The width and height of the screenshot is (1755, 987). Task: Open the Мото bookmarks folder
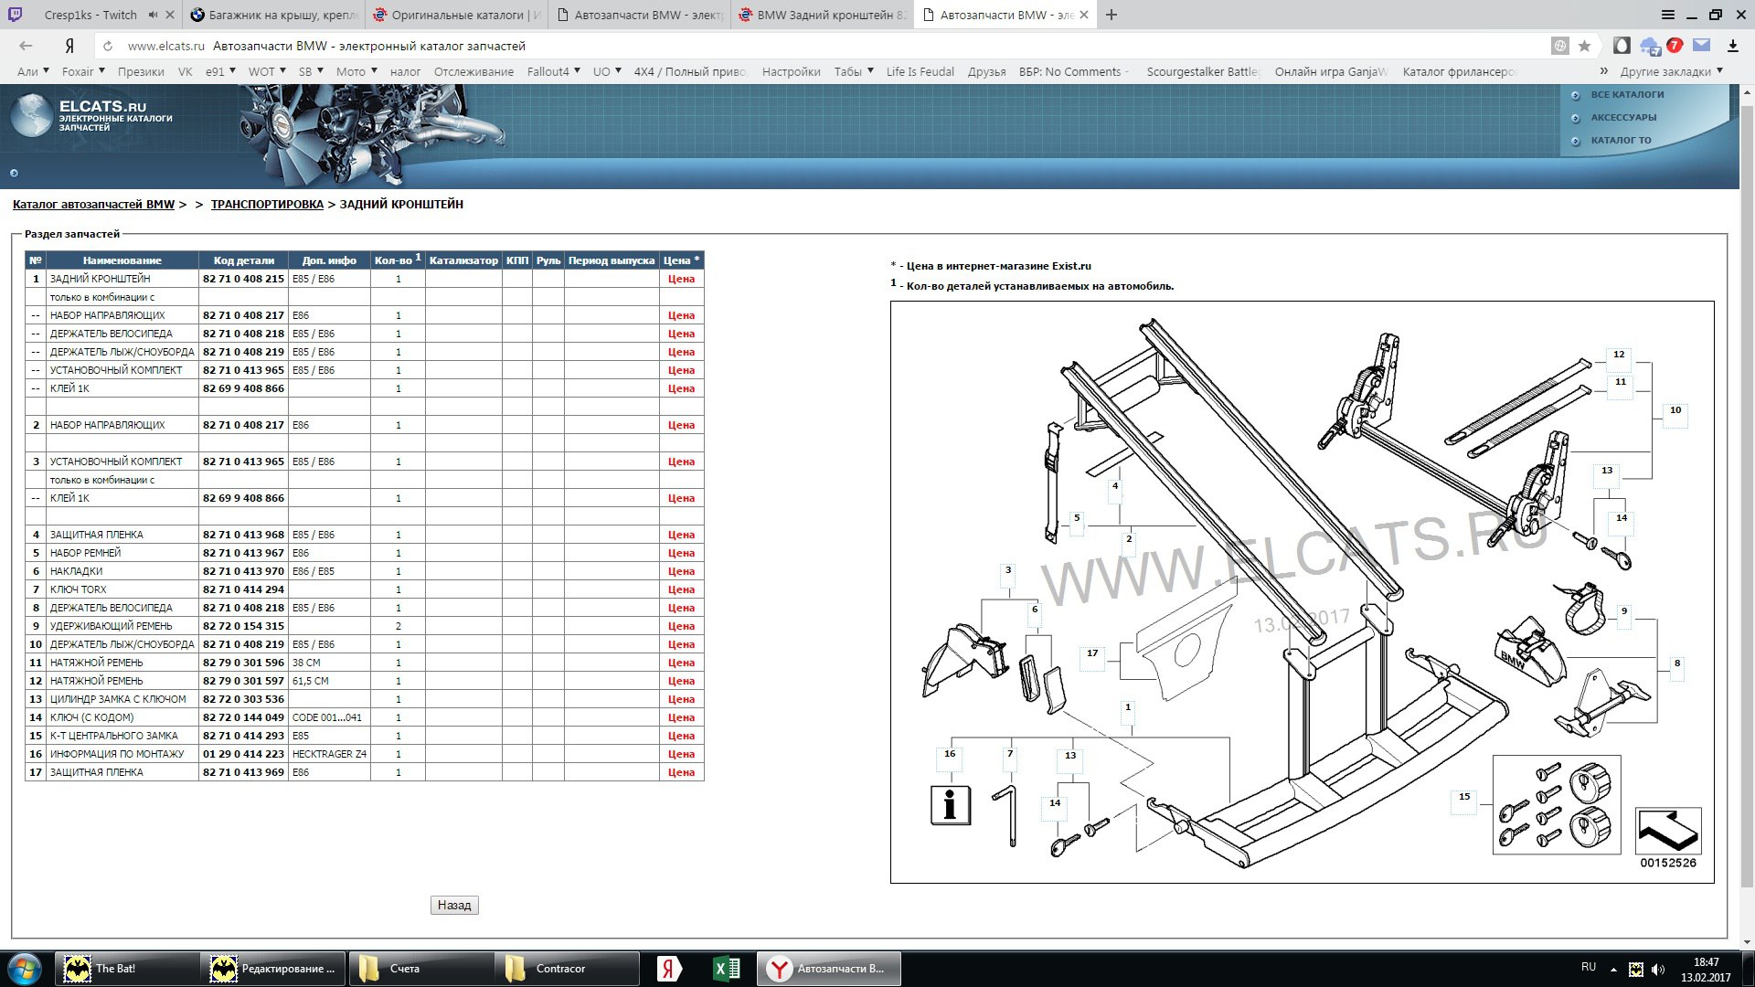point(356,71)
